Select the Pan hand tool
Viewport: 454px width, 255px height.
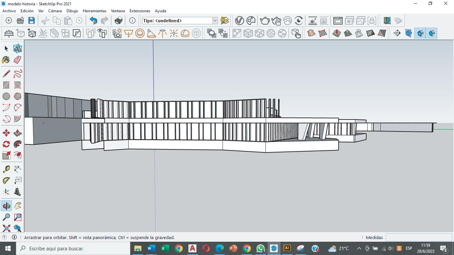[x=18, y=206]
